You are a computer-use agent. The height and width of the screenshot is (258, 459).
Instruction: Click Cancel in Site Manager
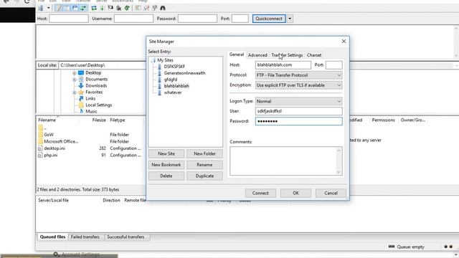(x=331, y=193)
